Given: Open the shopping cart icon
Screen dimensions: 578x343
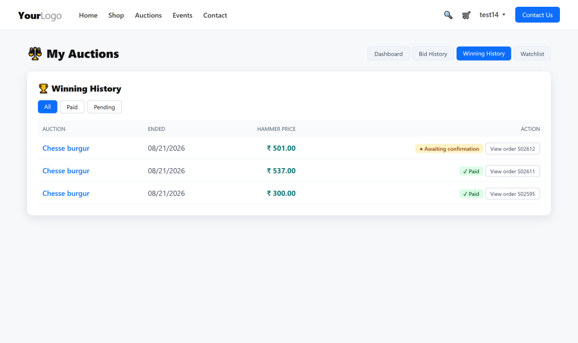Looking at the screenshot, I should (466, 15).
